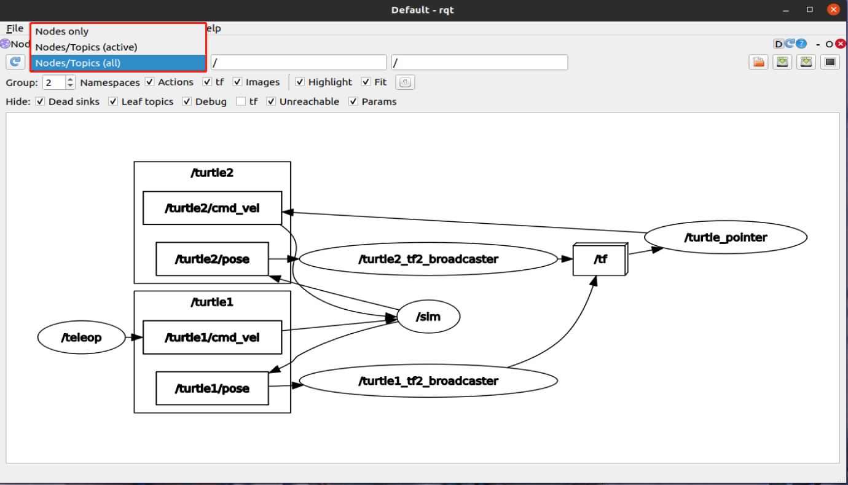Click the /turtle2 namespace group label

pos(212,173)
